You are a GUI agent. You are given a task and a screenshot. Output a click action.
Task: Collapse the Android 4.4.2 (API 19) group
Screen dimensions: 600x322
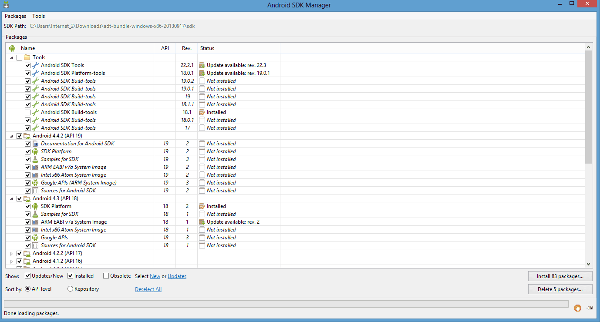pos(11,136)
